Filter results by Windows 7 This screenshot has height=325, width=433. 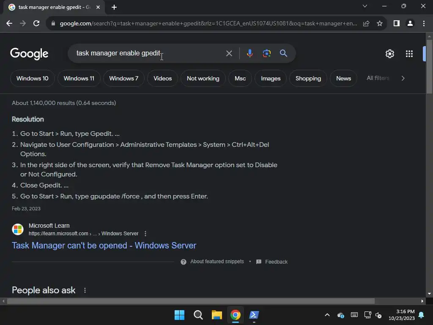[x=124, y=78]
